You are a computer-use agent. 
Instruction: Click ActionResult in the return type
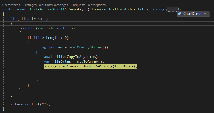click(52, 9)
